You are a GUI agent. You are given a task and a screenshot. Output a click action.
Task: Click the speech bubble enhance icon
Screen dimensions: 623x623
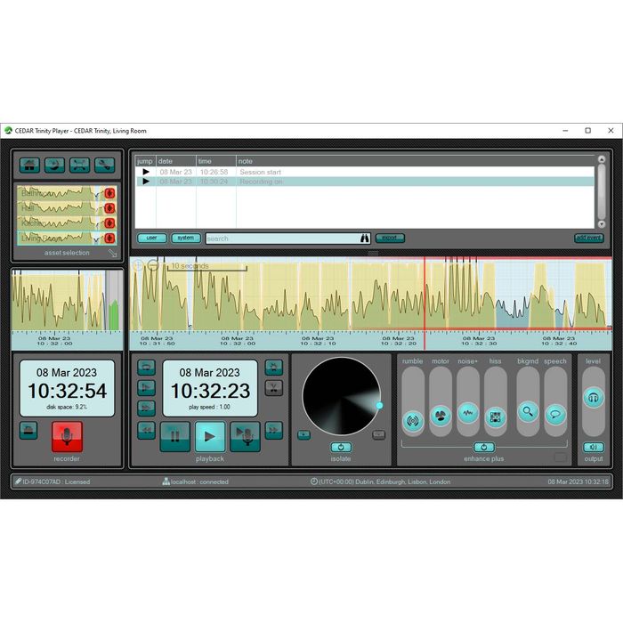pos(555,413)
